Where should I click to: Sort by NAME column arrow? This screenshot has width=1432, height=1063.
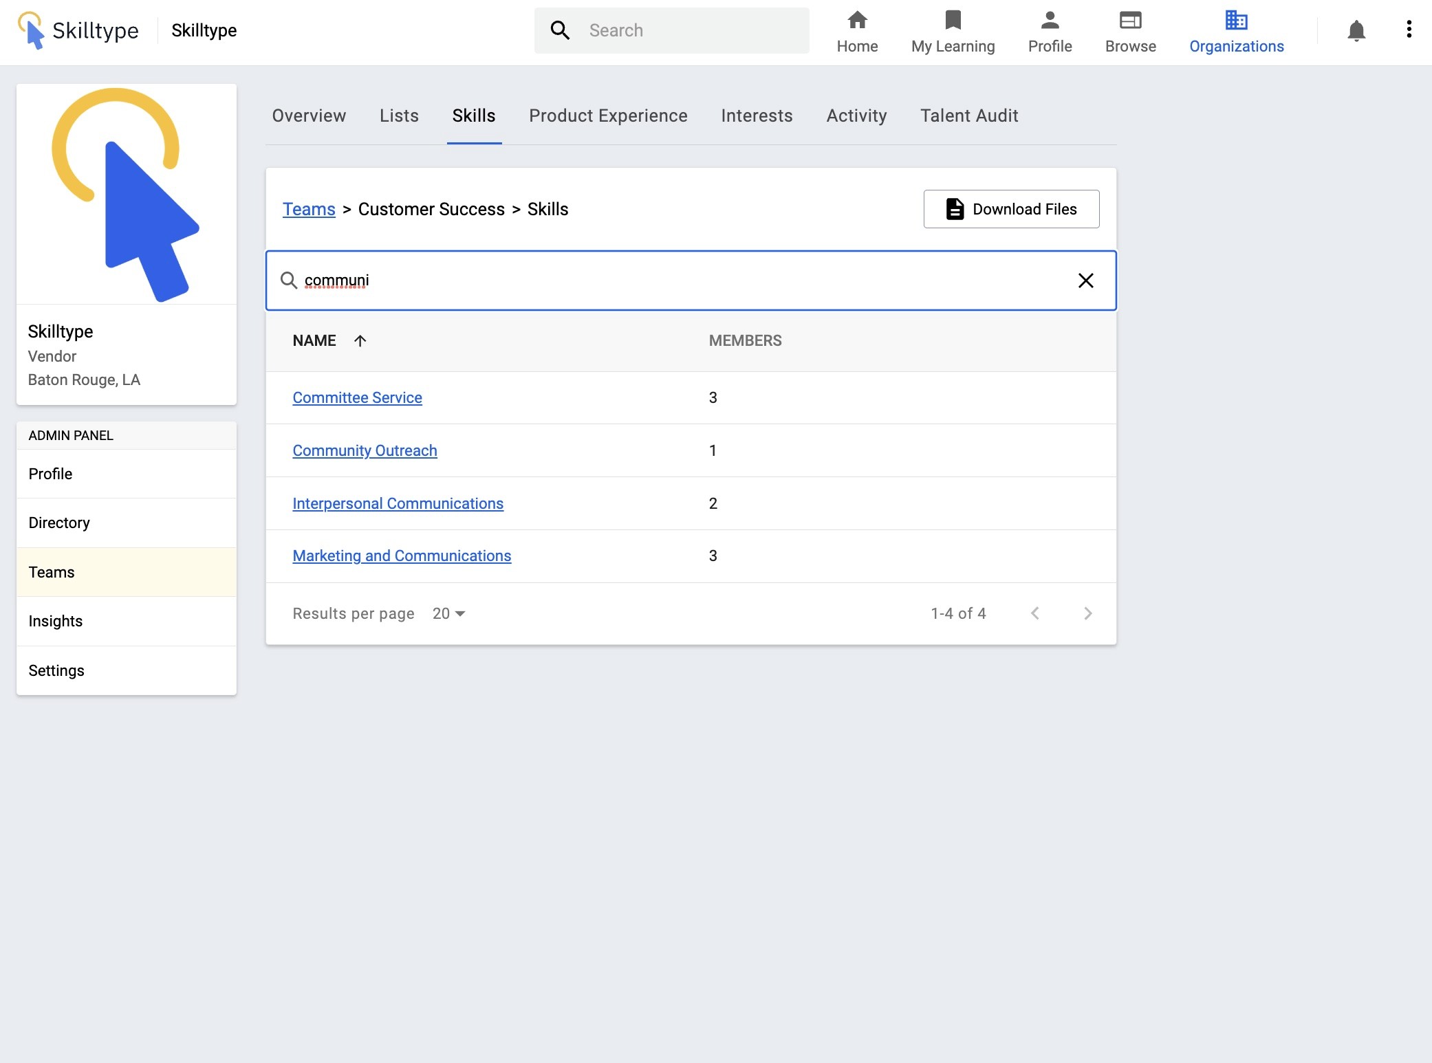click(360, 340)
